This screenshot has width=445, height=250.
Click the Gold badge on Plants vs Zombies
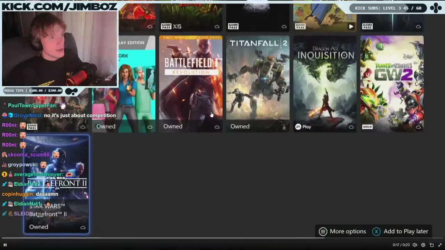(x=367, y=127)
